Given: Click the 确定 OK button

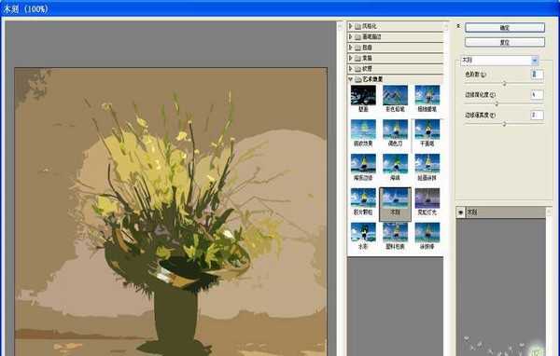Looking at the screenshot, I should pos(505,27).
